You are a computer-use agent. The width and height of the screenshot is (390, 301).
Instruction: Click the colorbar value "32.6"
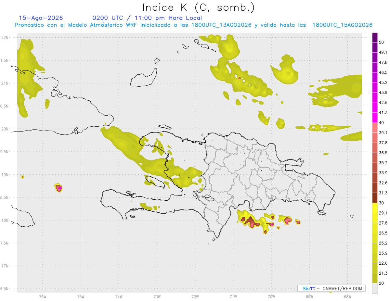pyautogui.click(x=383, y=183)
